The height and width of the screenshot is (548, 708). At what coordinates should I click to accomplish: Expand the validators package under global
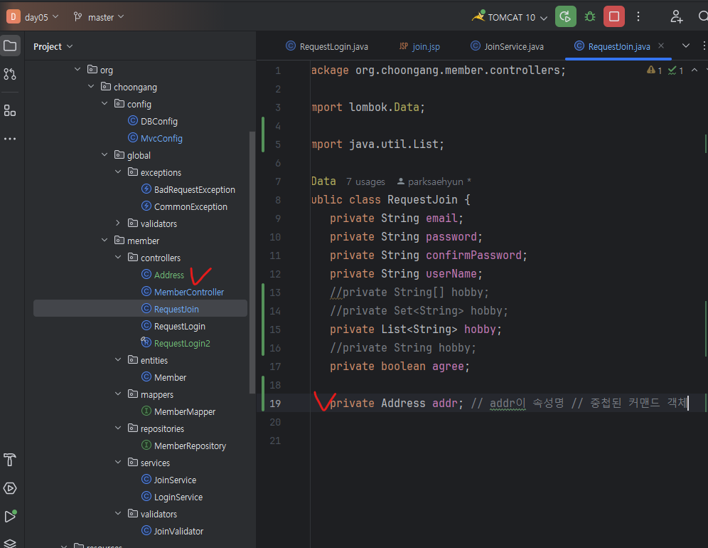(x=118, y=223)
